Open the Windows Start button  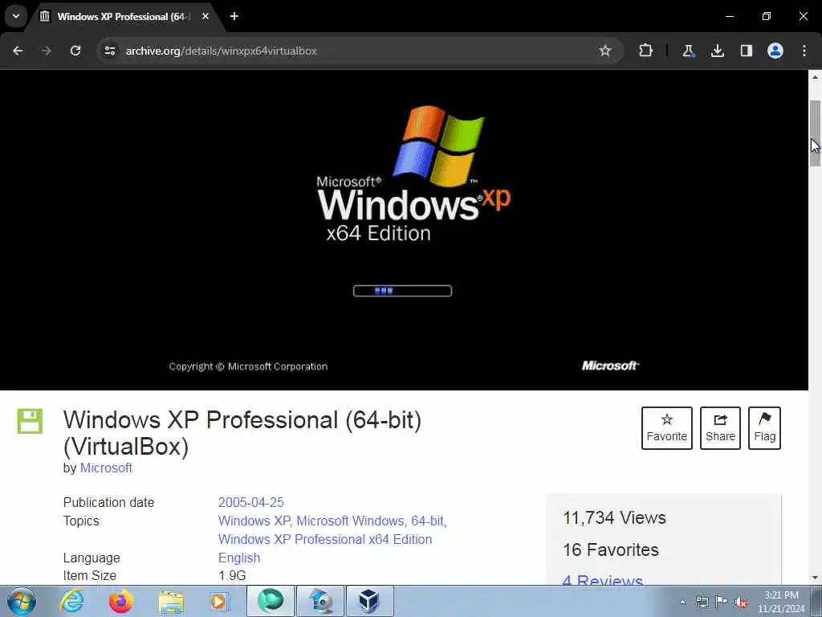click(x=22, y=601)
